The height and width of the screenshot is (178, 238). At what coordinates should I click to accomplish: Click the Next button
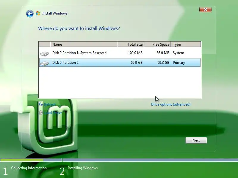click(196, 140)
